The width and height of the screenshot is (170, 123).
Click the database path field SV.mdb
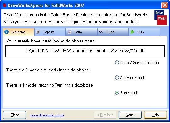[x=85, y=51]
